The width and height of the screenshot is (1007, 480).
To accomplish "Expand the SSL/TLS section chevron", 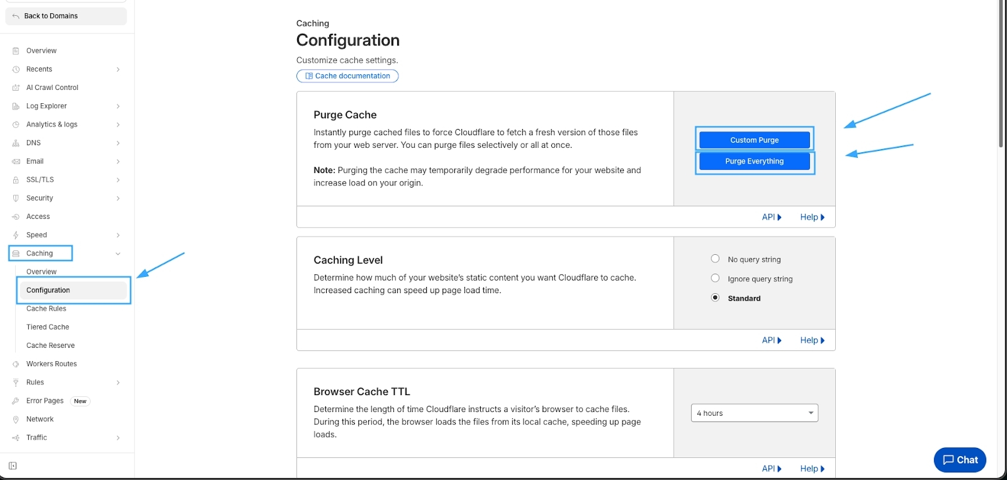I will click(118, 180).
